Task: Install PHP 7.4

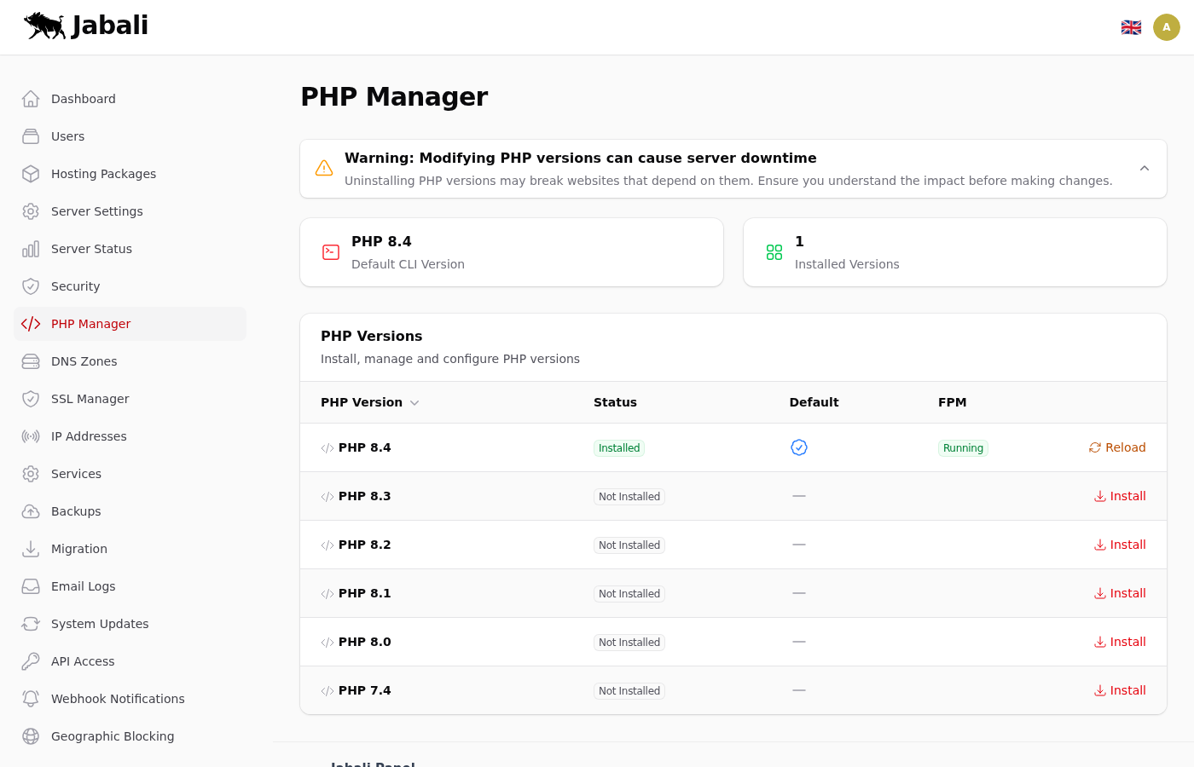Action: pos(1120,690)
